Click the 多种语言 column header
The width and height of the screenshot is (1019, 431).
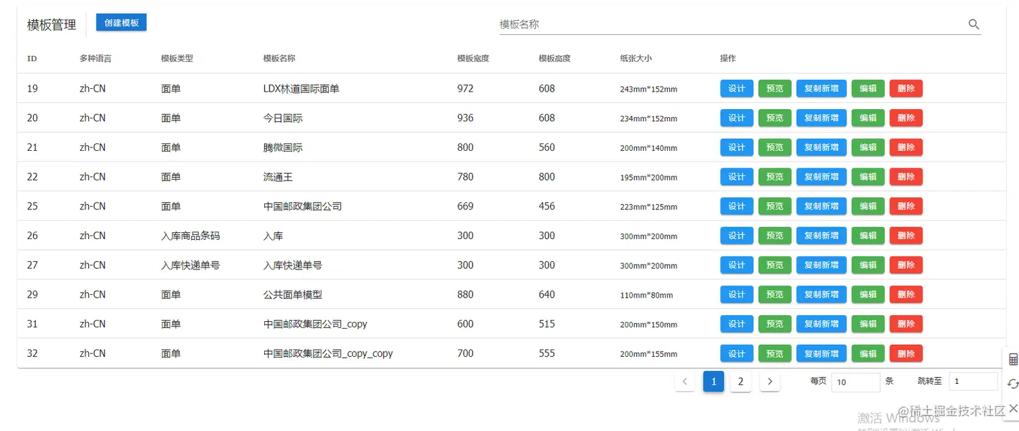click(x=96, y=59)
